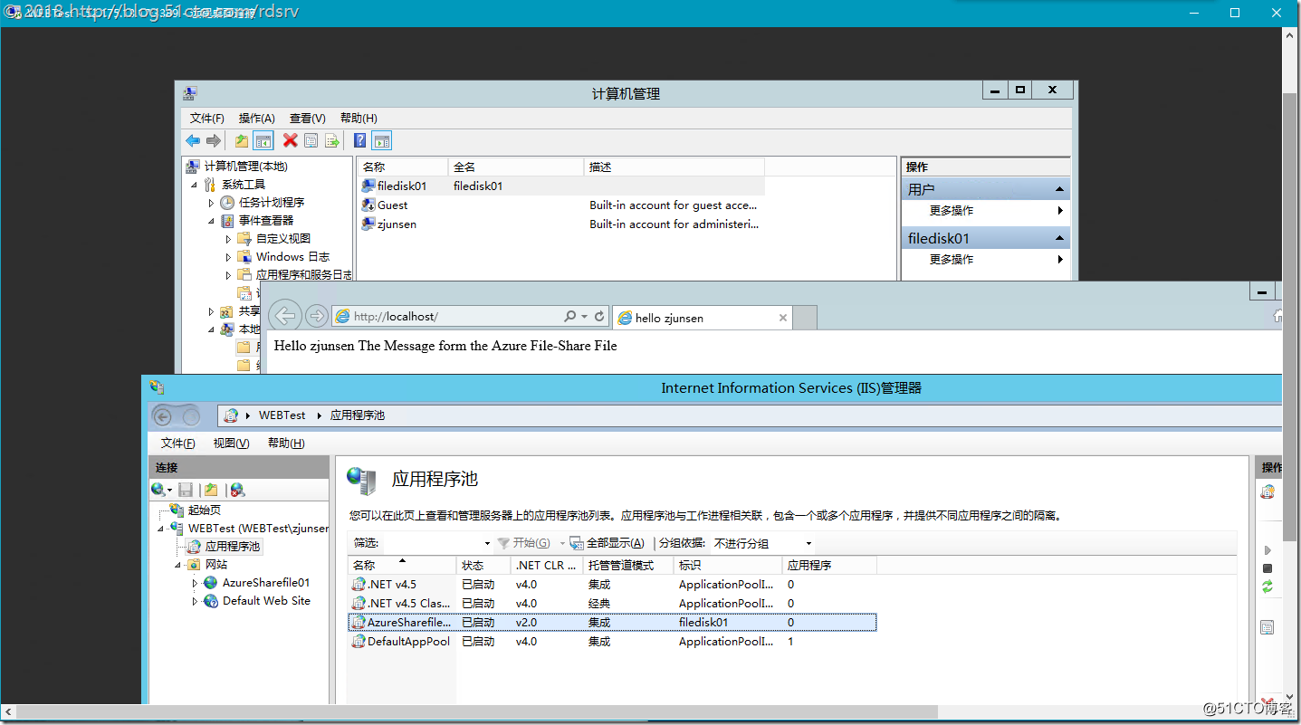Collapse the 系统工具 tree node
Image resolution: width=1301 pixels, height=725 pixels.
pos(195,185)
